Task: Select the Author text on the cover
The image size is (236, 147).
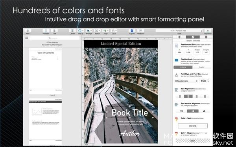Action: pyautogui.click(x=130, y=133)
